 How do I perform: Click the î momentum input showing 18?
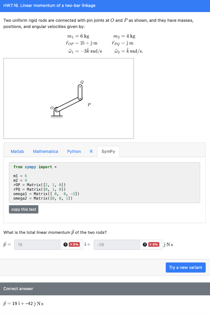point(37,245)
